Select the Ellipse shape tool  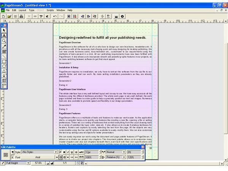(x=4, y=66)
